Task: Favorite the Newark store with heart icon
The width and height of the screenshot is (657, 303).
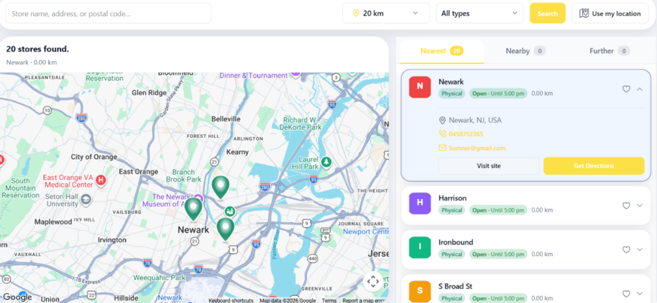Action: pyautogui.click(x=626, y=89)
